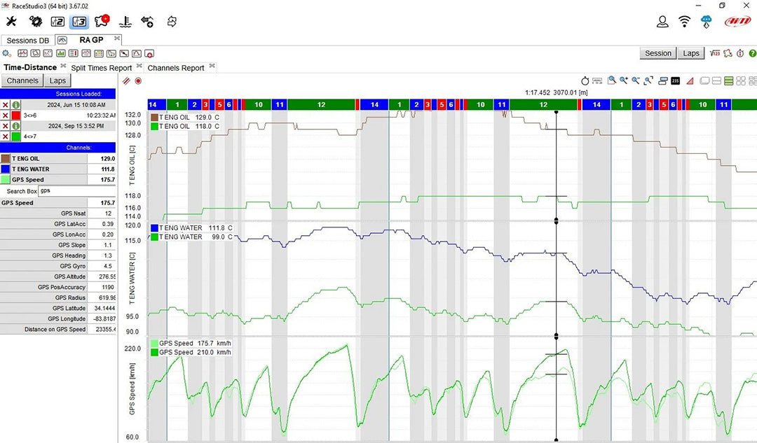Toggle the distance ruler scale icon

tap(597, 81)
